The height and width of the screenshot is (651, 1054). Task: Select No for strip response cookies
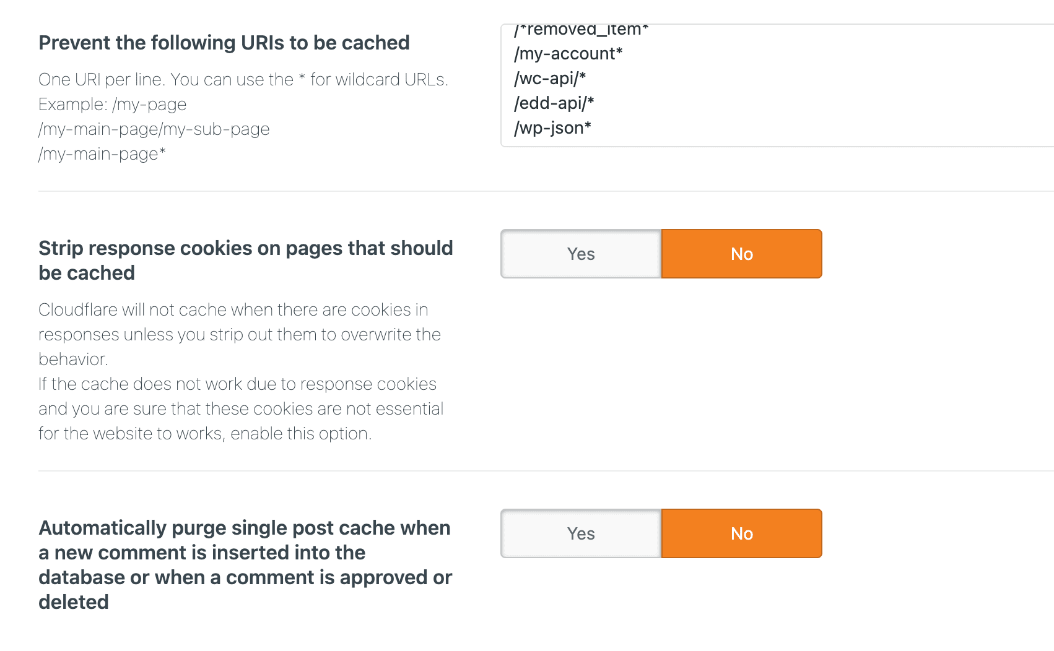741,254
